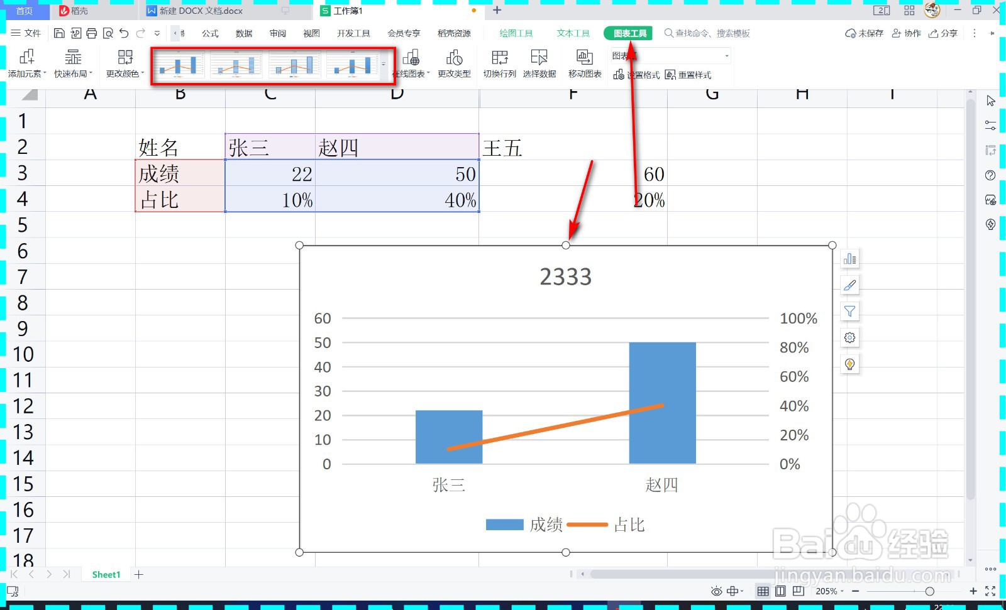The height and width of the screenshot is (610, 1006).
Task: Click the 分享 share button
Action: 942,33
